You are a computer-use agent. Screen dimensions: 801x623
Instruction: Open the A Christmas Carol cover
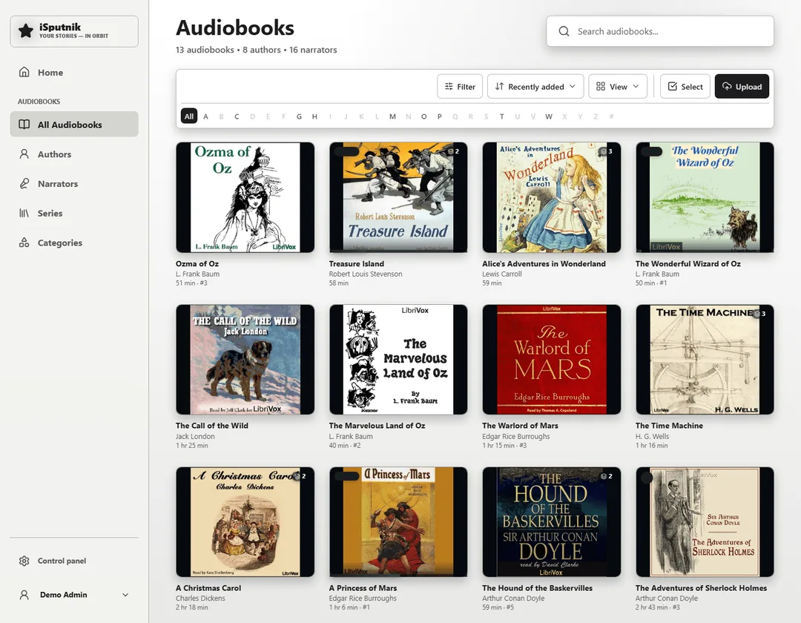coord(245,522)
